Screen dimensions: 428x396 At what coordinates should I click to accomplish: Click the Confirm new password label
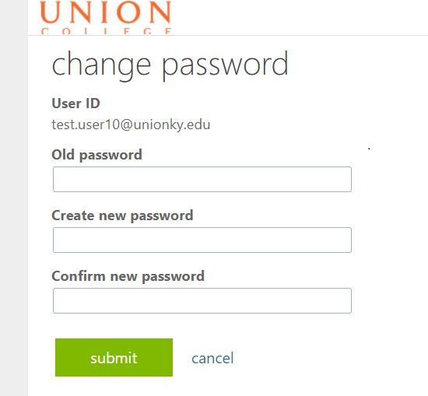(128, 276)
